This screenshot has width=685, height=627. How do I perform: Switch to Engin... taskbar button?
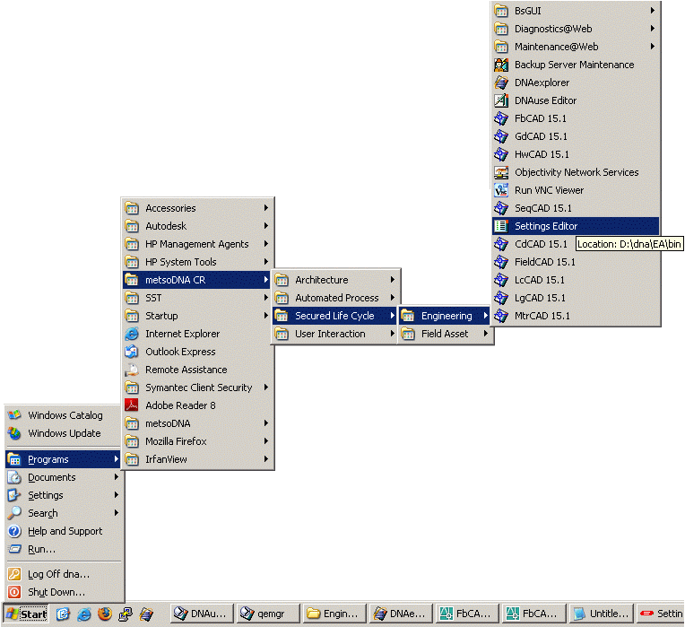pos(334,614)
